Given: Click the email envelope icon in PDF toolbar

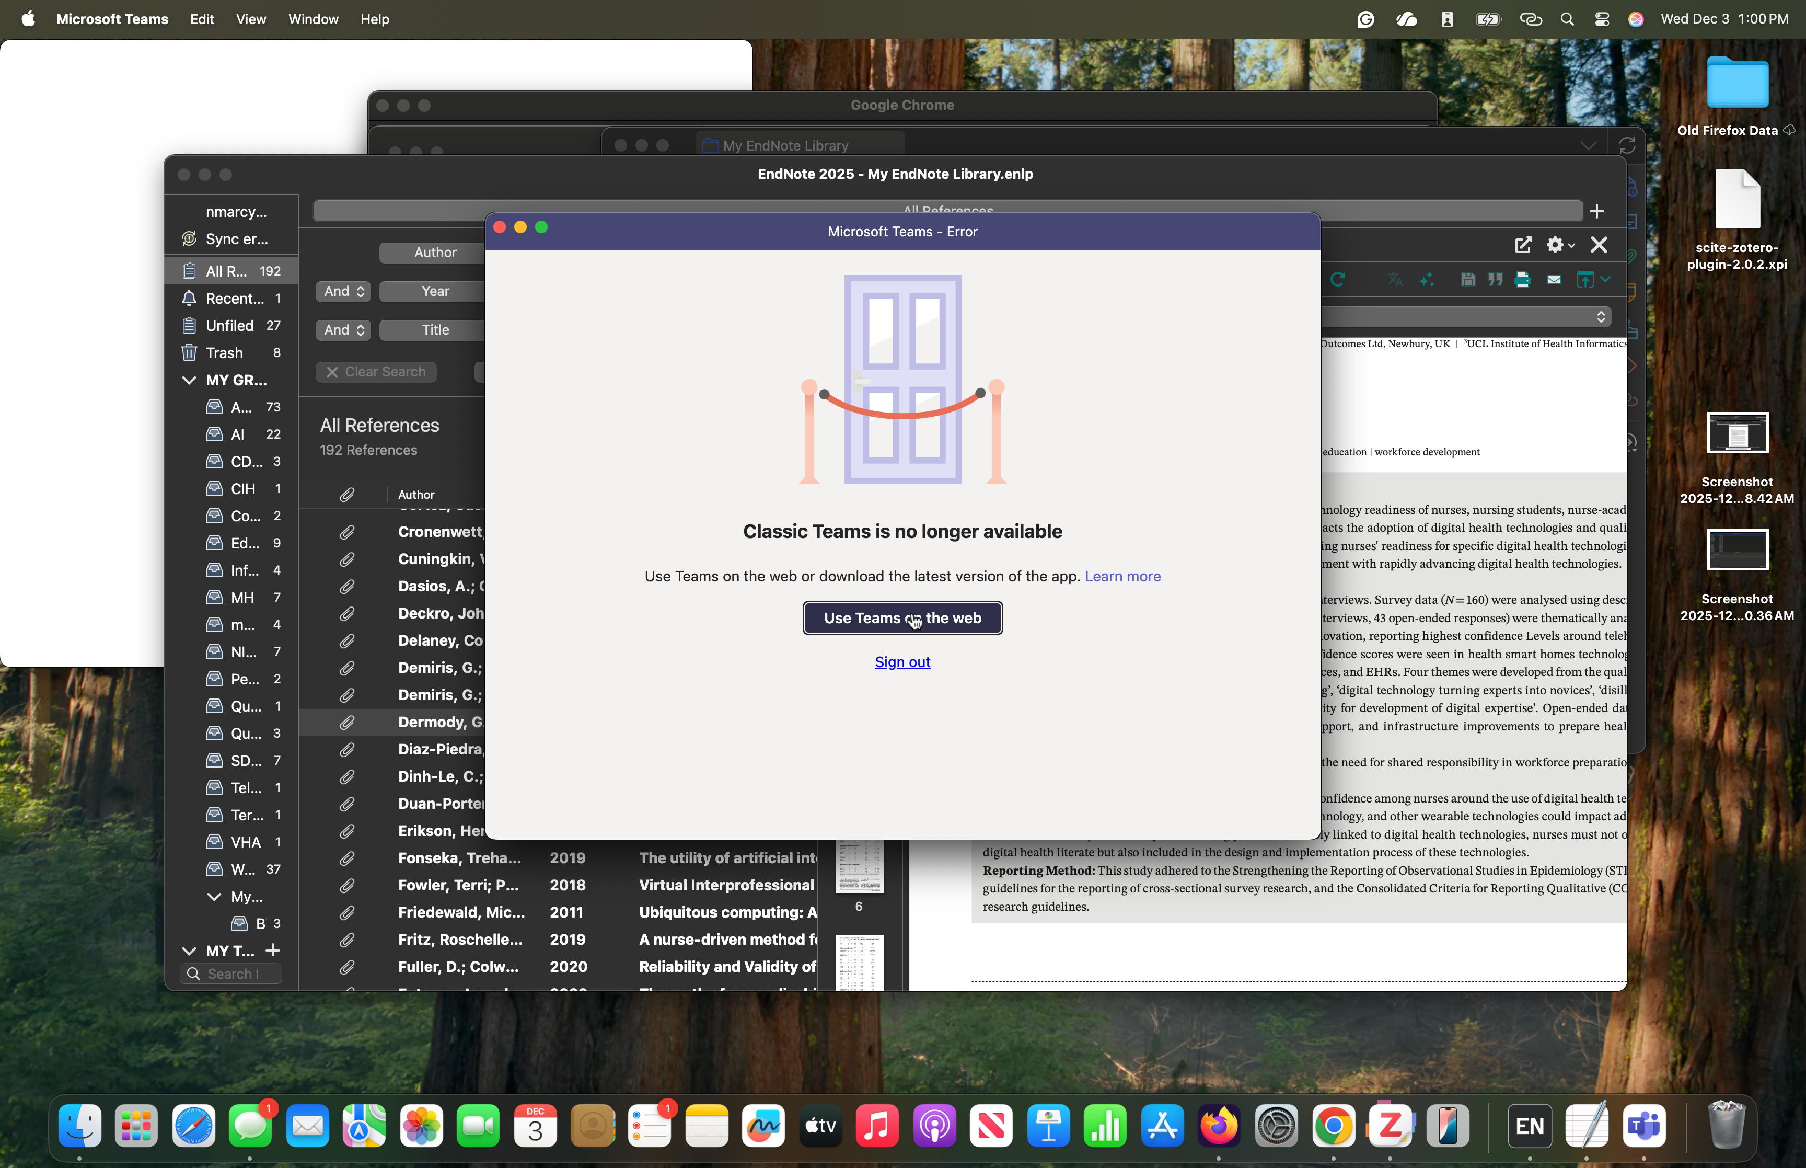Looking at the screenshot, I should point(1554,280).
